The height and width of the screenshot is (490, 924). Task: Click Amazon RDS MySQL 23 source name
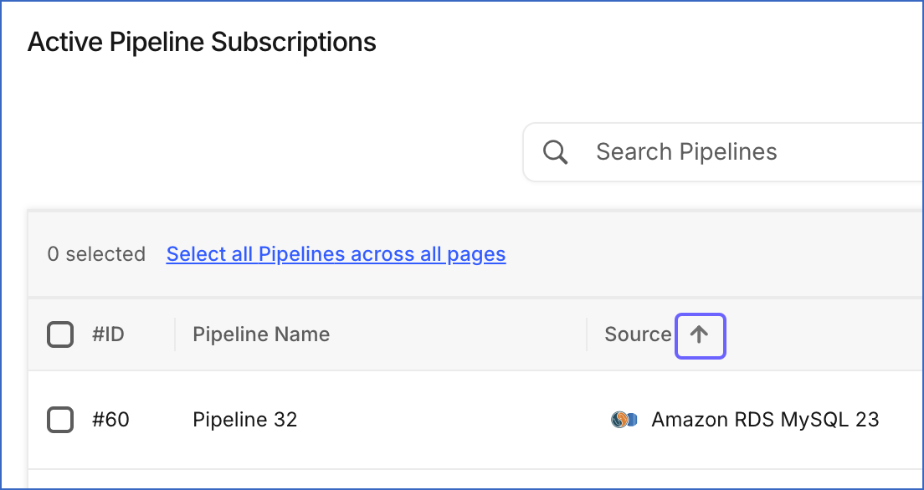(x=765, y=420)
